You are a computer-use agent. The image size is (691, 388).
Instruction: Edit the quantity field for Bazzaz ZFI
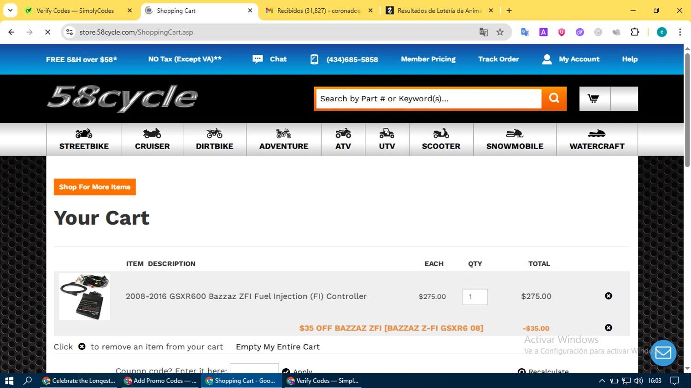tap(475, 296)
